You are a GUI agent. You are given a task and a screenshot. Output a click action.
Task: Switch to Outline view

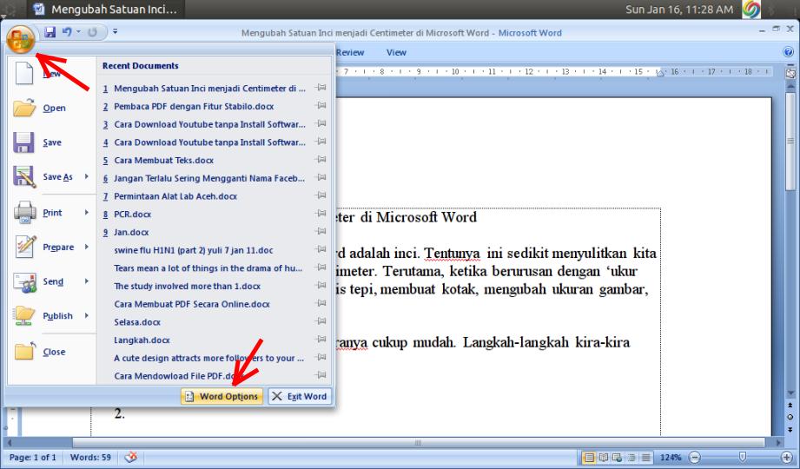(x=631, y=457)
